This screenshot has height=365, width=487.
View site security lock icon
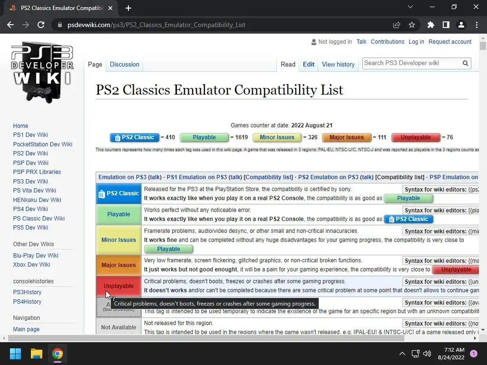coord(59,25)
